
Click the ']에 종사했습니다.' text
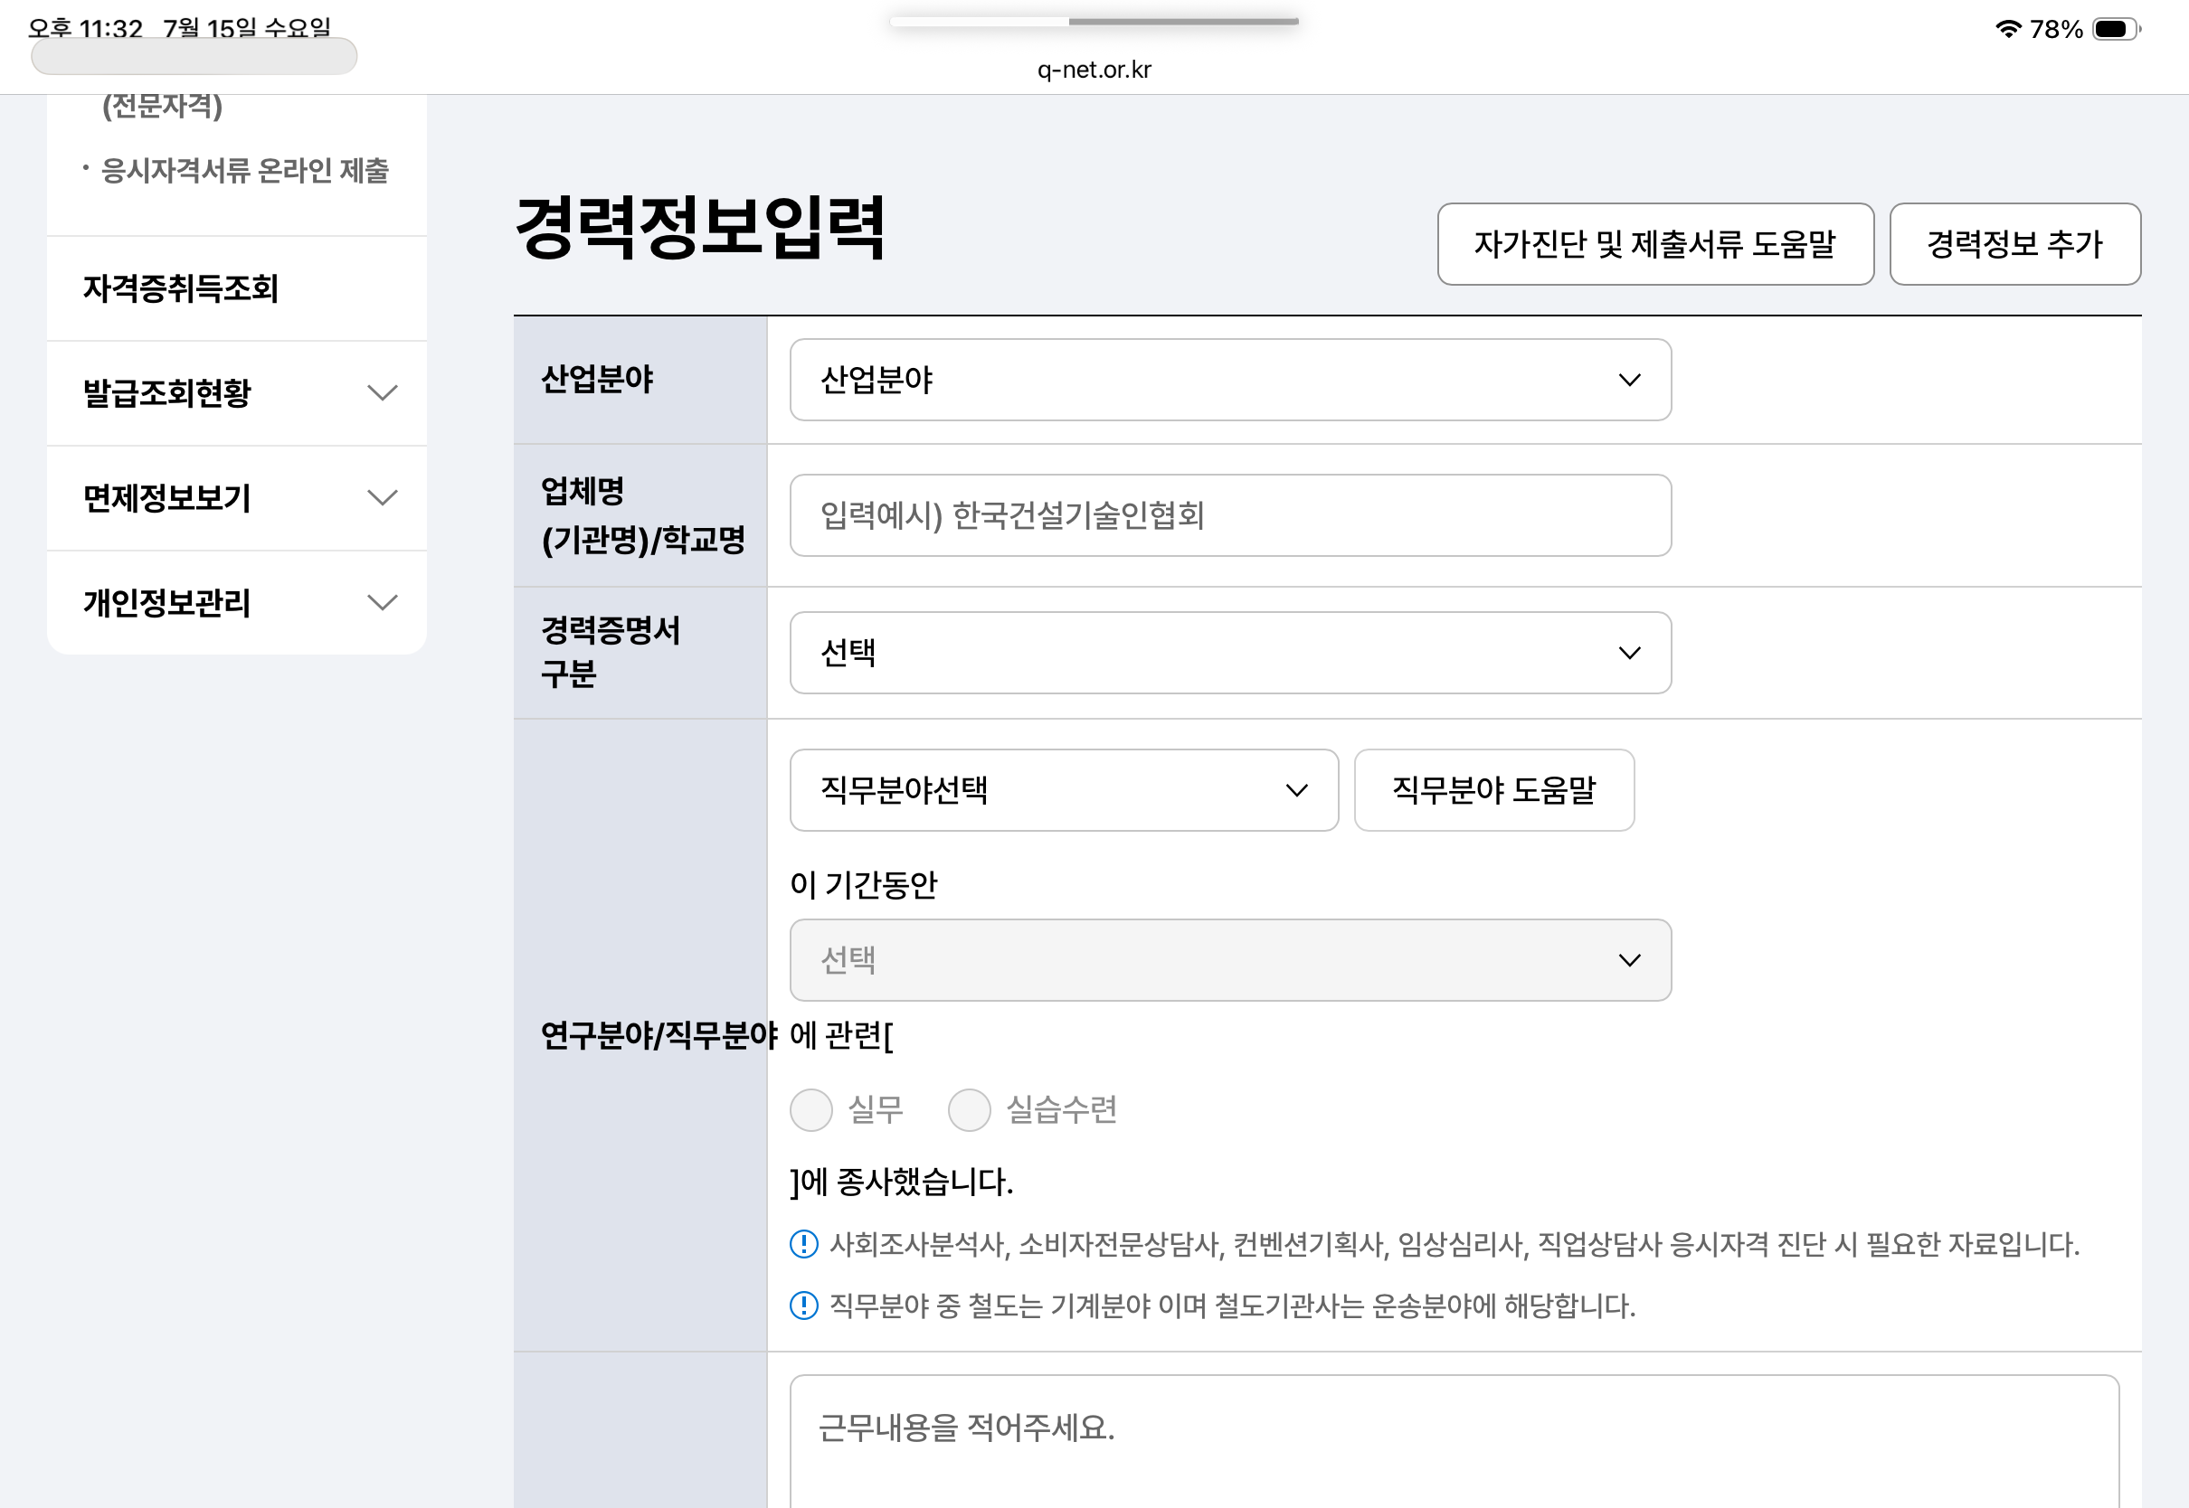[902, 1181]
